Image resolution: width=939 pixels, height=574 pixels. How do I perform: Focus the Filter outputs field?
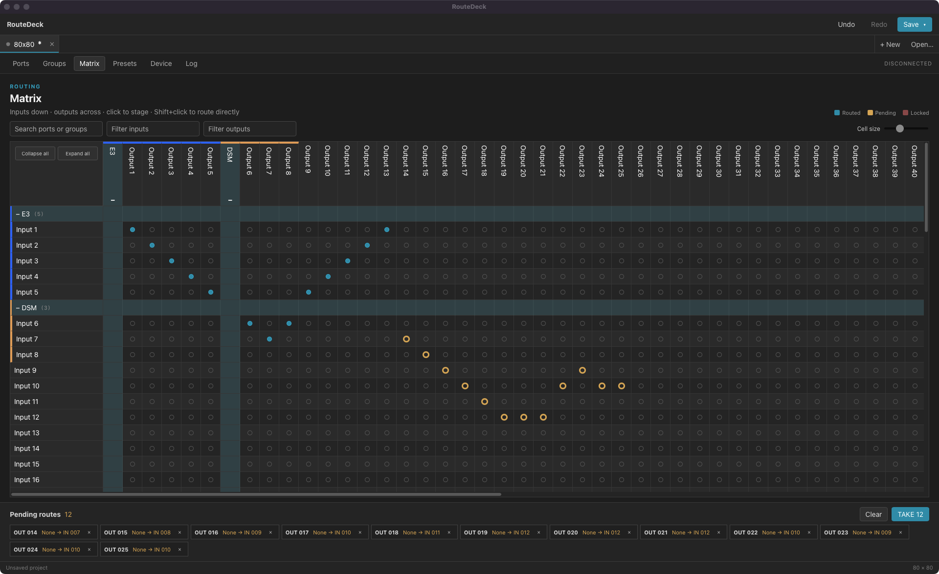(x=250, y=129)
